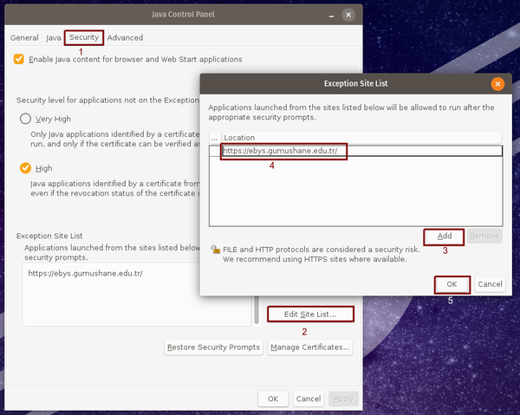Confirm with OK in Exception Site List dialog
The image size is (520, 415).
452,284
